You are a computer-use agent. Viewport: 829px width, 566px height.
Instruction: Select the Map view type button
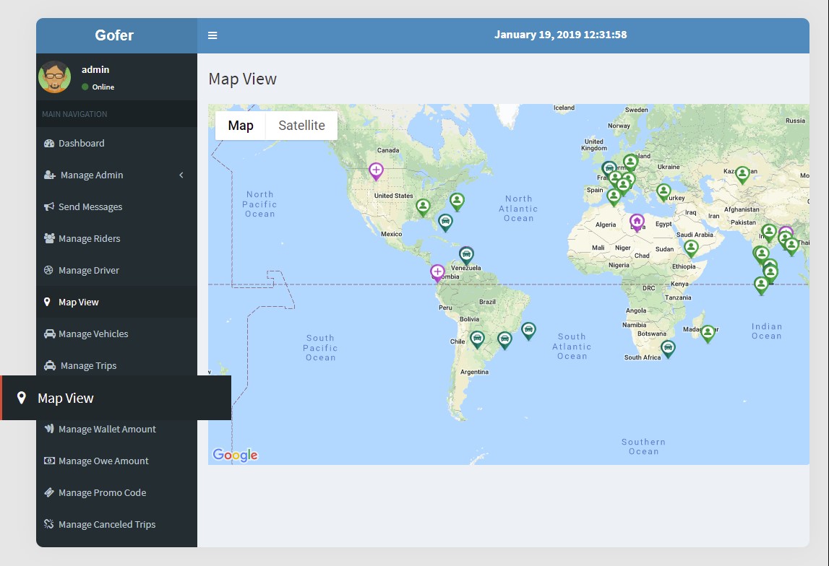click(x=241, y=126)
